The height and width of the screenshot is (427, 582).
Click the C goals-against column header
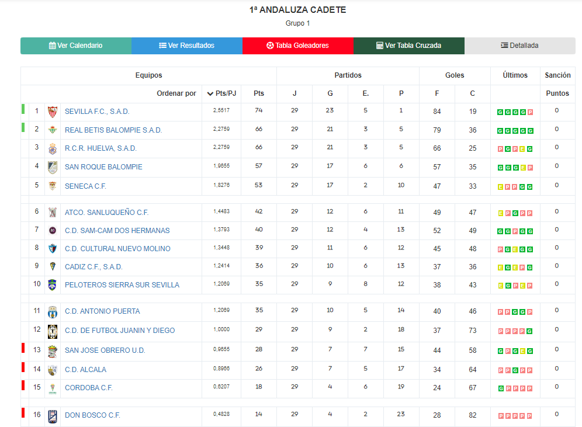pyautogui.click(x=473, y=93)
